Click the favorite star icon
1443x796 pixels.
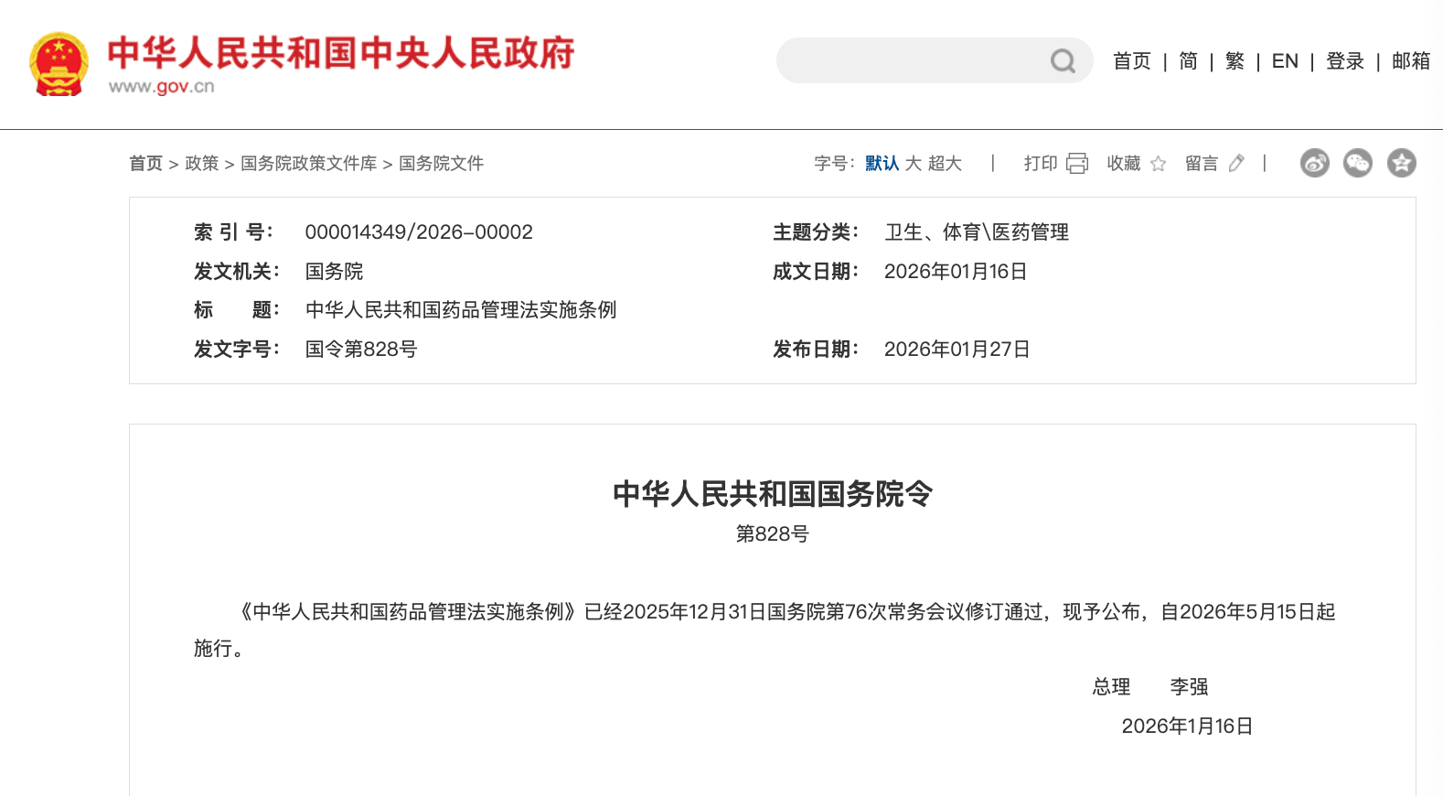click(1158, 164)
